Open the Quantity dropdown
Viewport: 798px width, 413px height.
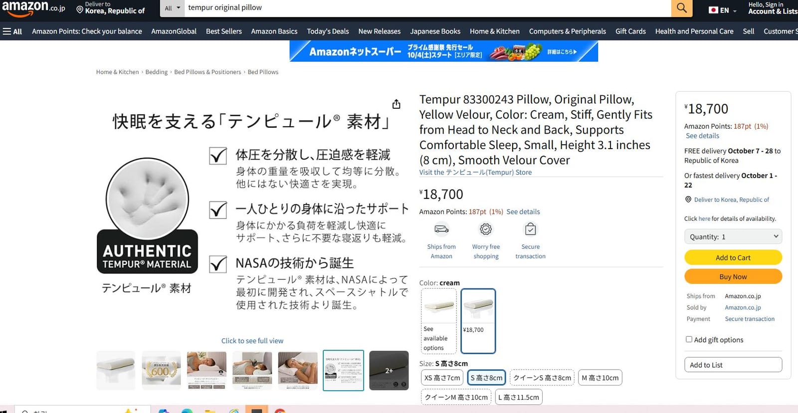pyautogui.click(x=733, y=236)
